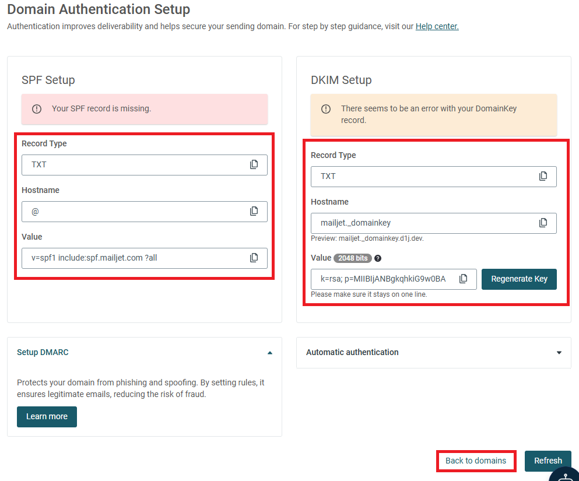Go Back to domains

pyautogui.click(x=476, y=461)
